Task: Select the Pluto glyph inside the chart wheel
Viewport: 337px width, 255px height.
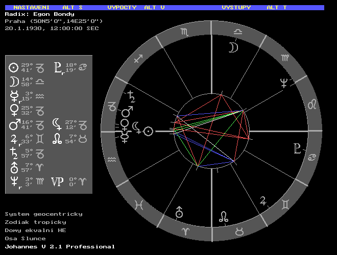Action: (x=297, y=148)
